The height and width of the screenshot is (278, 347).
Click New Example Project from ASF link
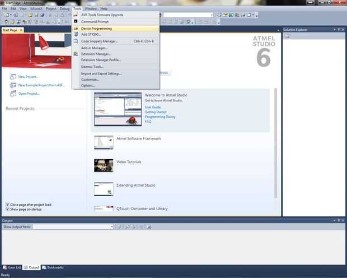point(41,85)
